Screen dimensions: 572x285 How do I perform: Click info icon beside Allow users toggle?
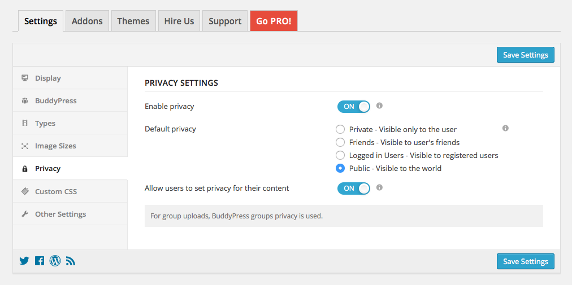[380, 187]
